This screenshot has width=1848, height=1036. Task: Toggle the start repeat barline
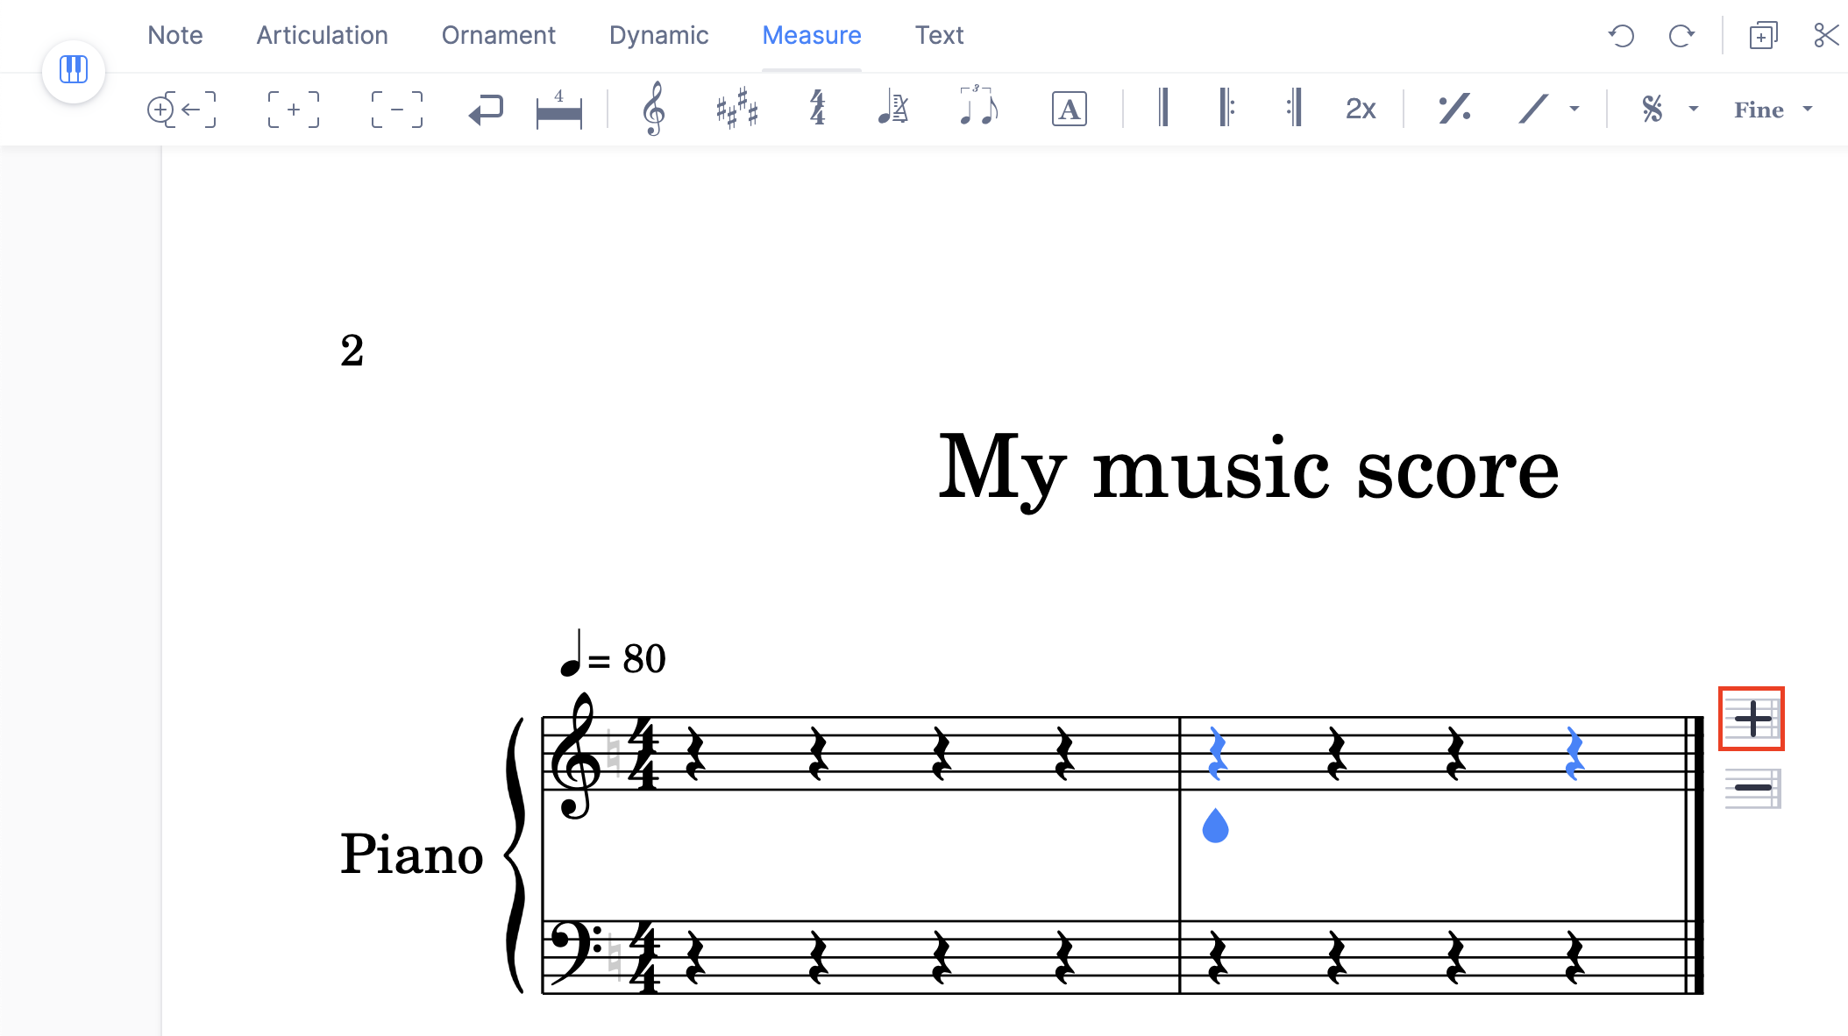[1227, 109]
